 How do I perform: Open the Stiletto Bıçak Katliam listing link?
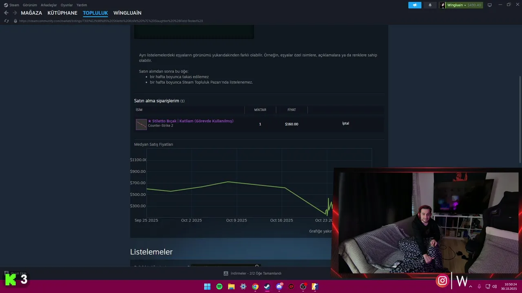[x=190, y=121]
